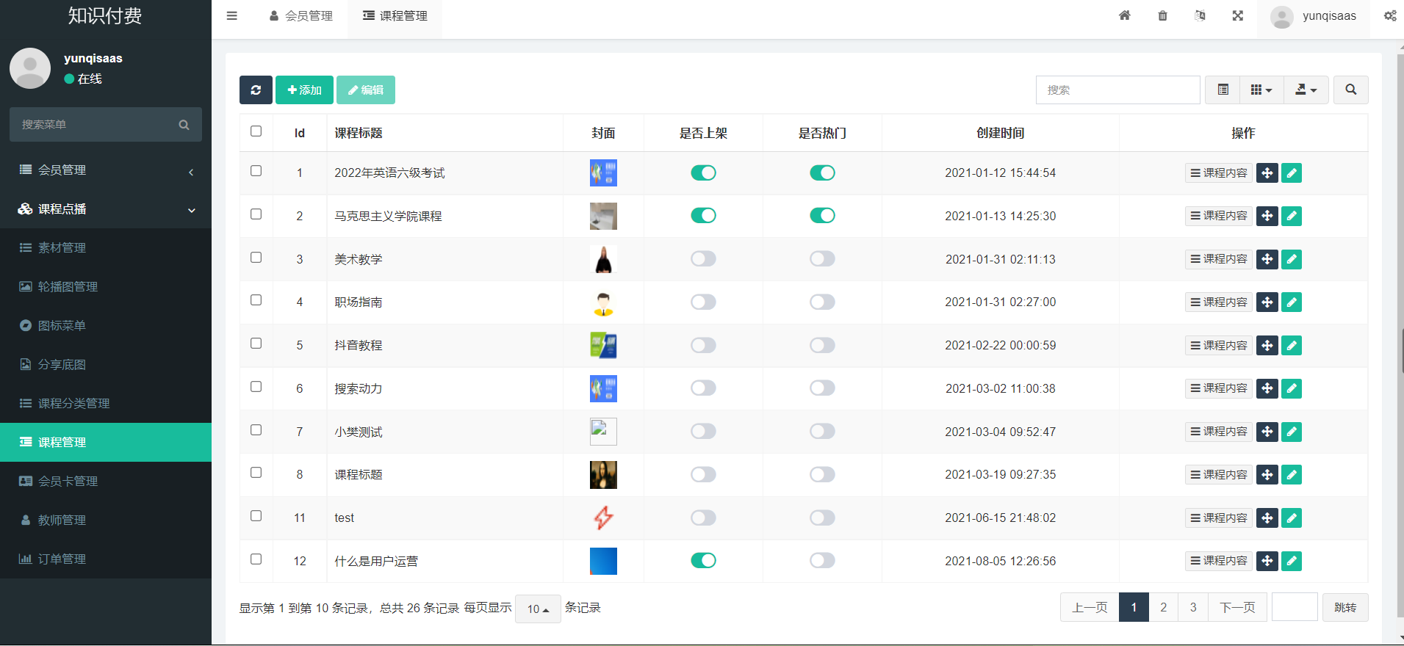Open 教师管理 in the sidebar
1404x646 pixels.
(x=106, y=520)
